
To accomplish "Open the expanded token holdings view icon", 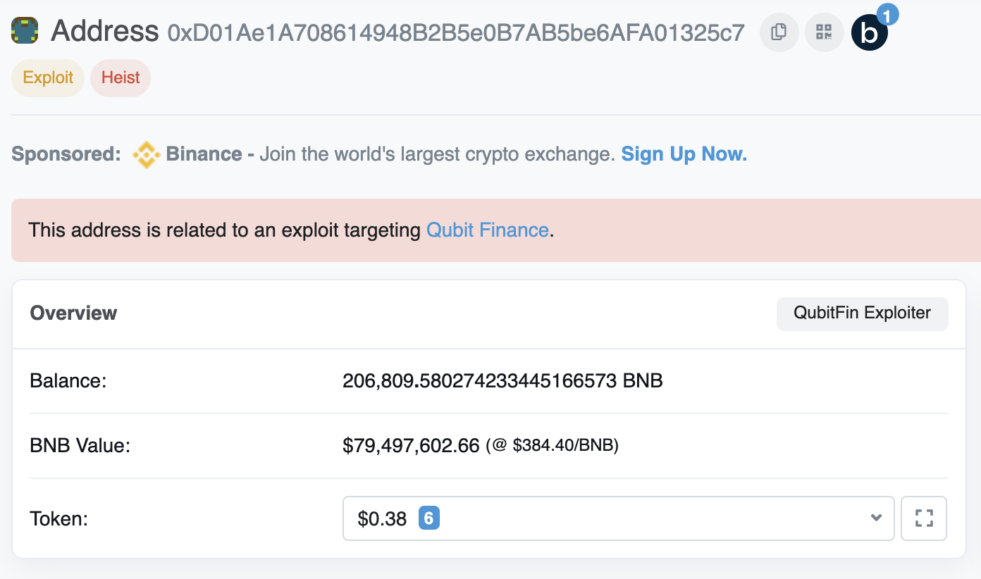I will pyautogui.click(x=924, y=518).
